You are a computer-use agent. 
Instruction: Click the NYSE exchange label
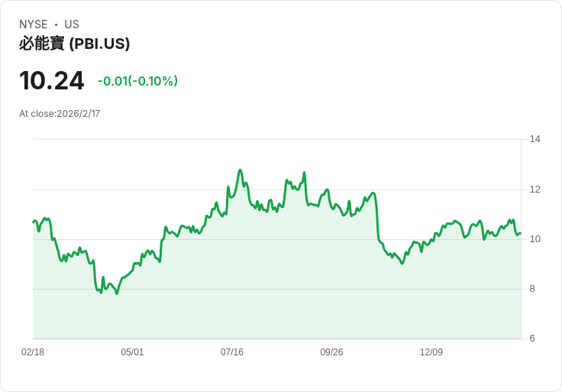pos(34,24)
